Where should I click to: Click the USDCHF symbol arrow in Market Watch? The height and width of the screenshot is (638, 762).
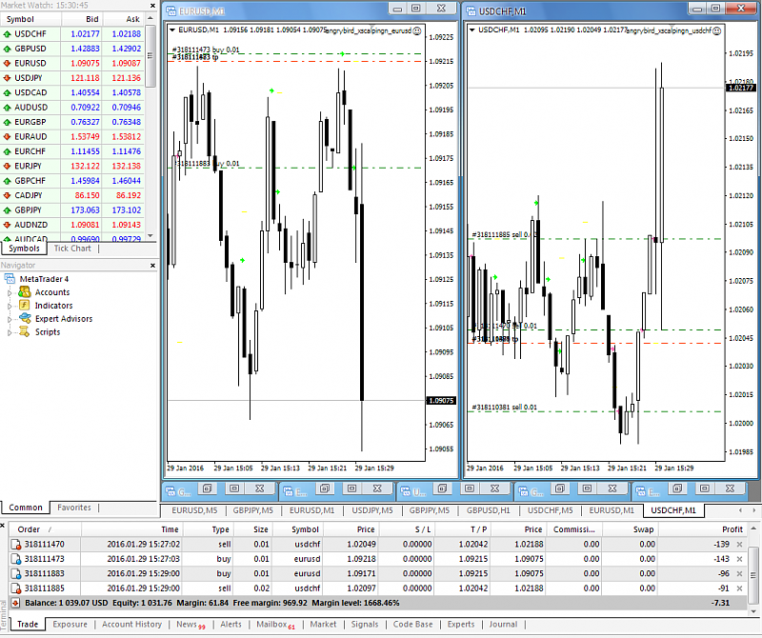(x=7, y=33)
